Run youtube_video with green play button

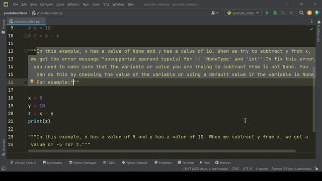(x=267, y=13)
